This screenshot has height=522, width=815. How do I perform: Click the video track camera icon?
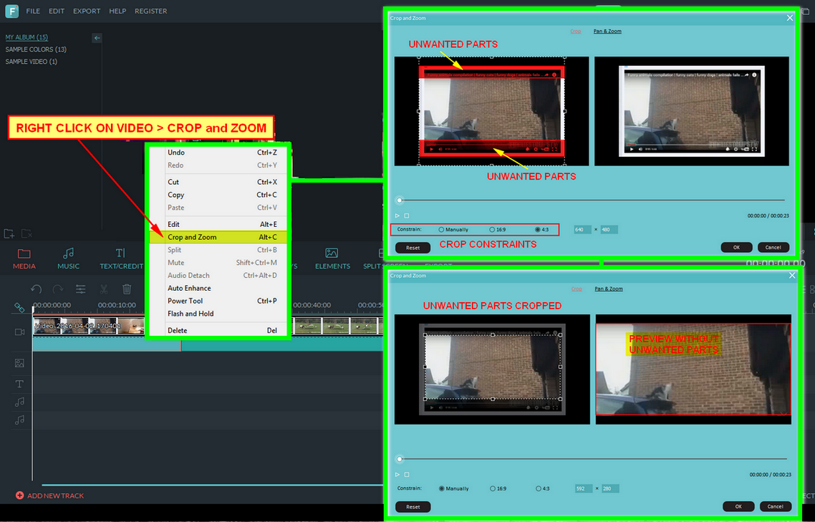[x=19, y=332]
